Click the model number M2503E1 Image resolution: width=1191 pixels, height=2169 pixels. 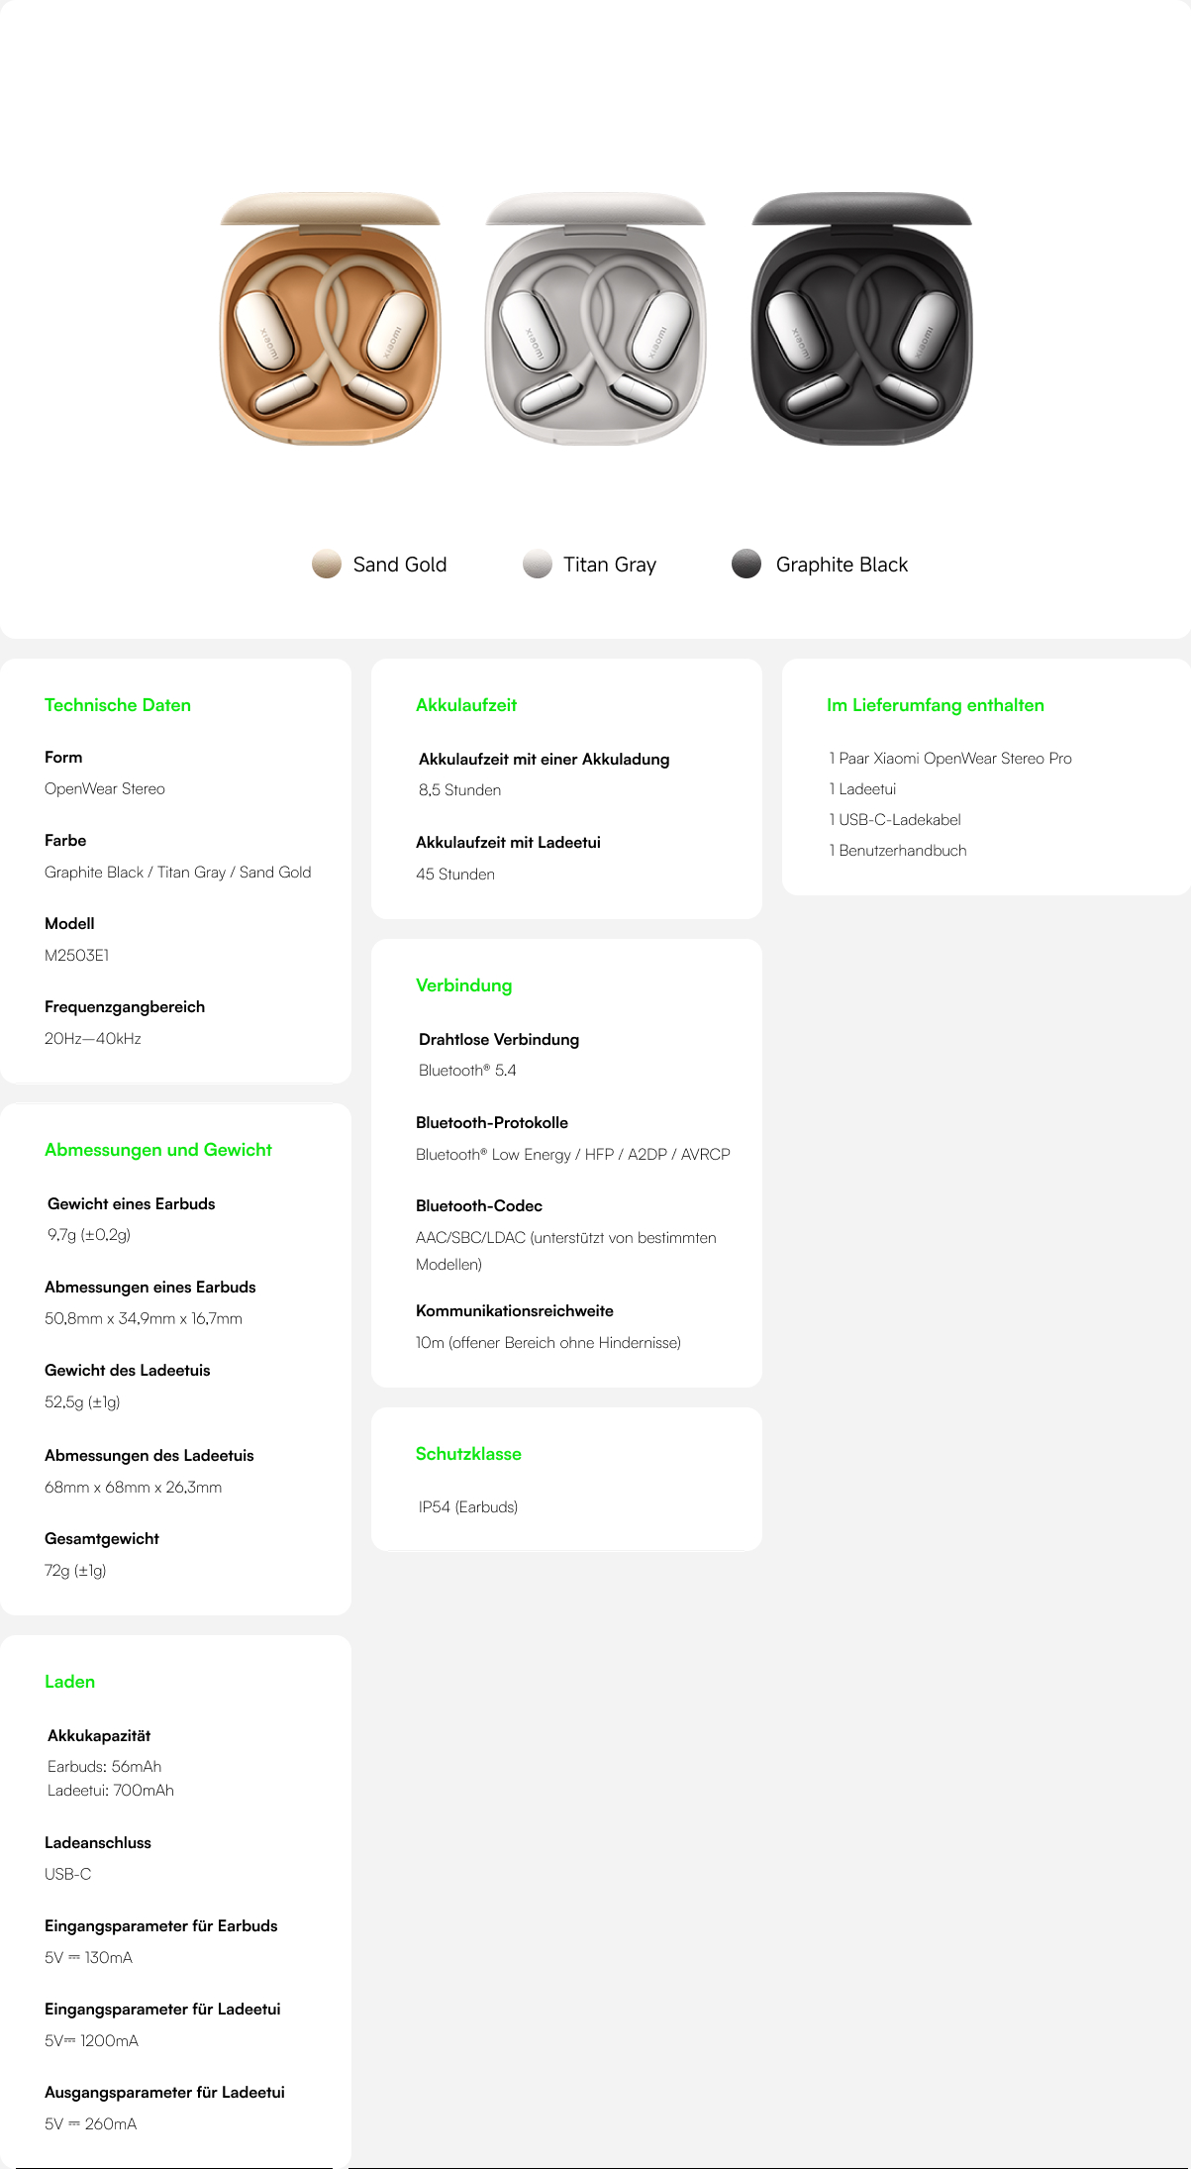(x=77, y=955)
